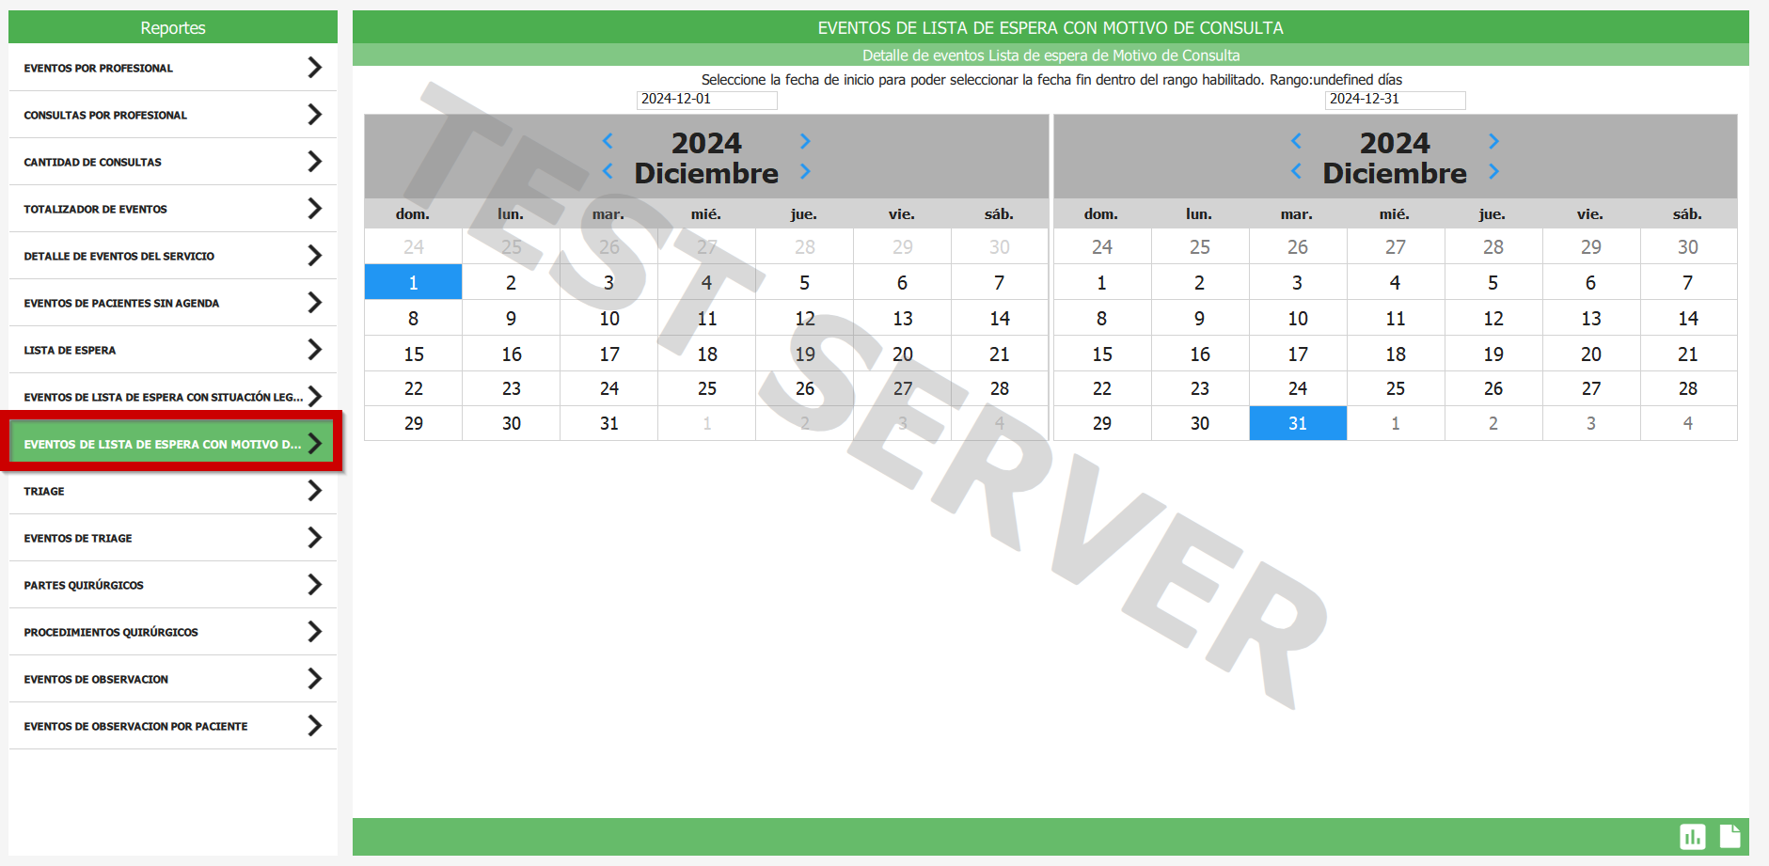Viewport: 1769px width, 866px height.
Task: Select December 15 in the start date calendar
Action: tap(414, 354)
